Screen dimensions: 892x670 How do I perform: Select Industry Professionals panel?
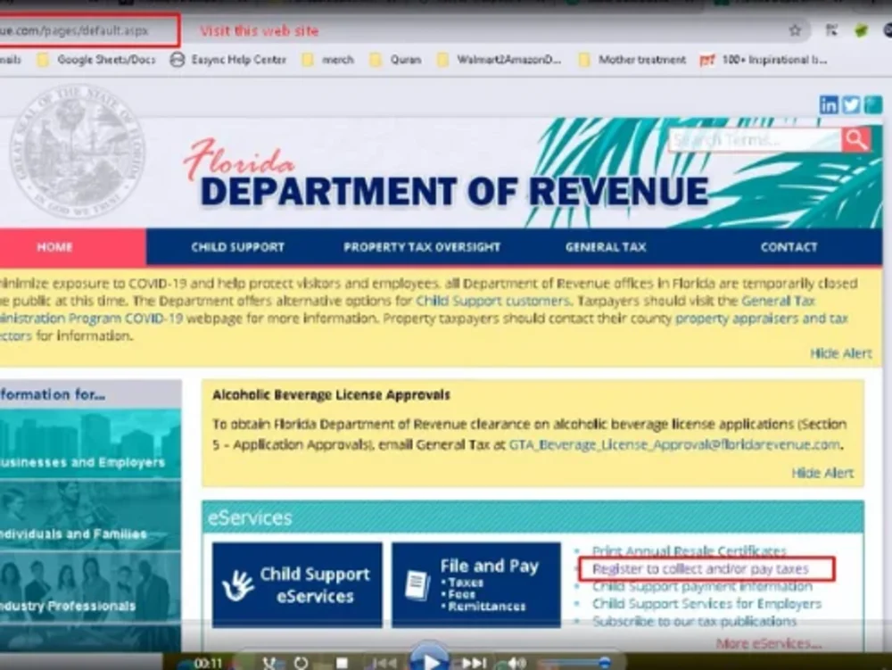(x=90, y=589)
